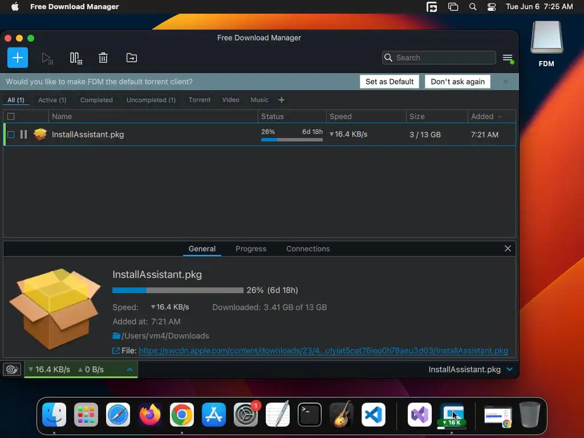Click the search magnifier icon in search box
The height and width of the screenshot is (438, 584).
click(x=388, y=58)
